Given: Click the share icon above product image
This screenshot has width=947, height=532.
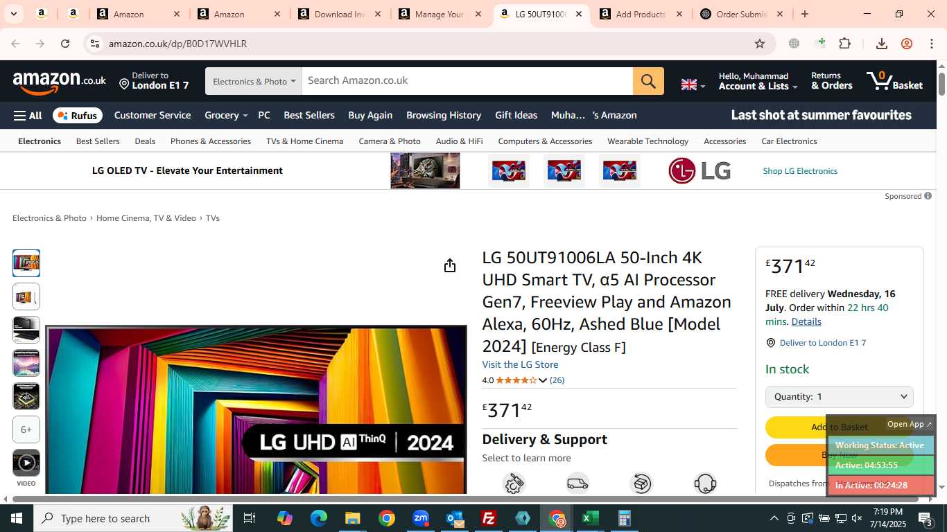Looking at the screenshot, I should [x=450, y=265].
